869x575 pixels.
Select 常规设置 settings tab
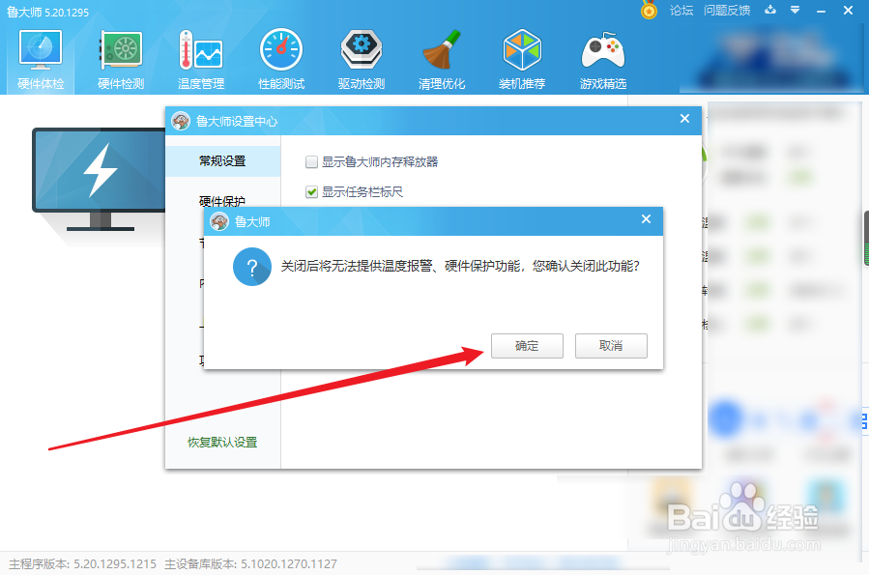[x=222, y=161]
